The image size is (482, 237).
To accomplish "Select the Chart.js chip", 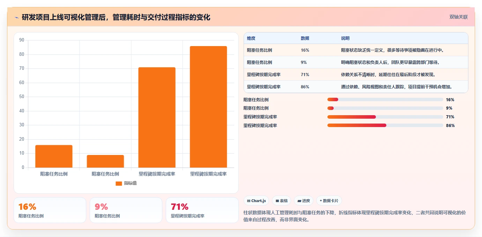I will [256, 201].
